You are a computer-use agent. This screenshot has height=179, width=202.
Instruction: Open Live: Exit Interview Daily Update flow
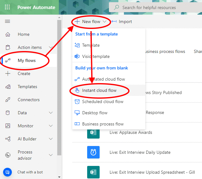click(x=140, y=152)
